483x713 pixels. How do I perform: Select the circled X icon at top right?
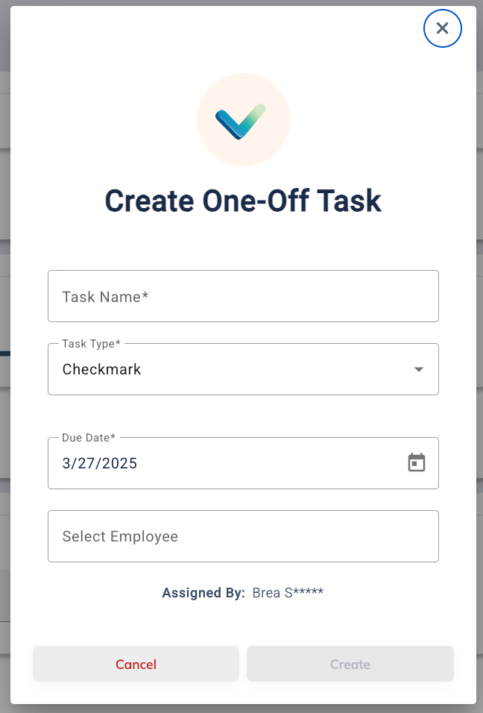coord(443,28)
